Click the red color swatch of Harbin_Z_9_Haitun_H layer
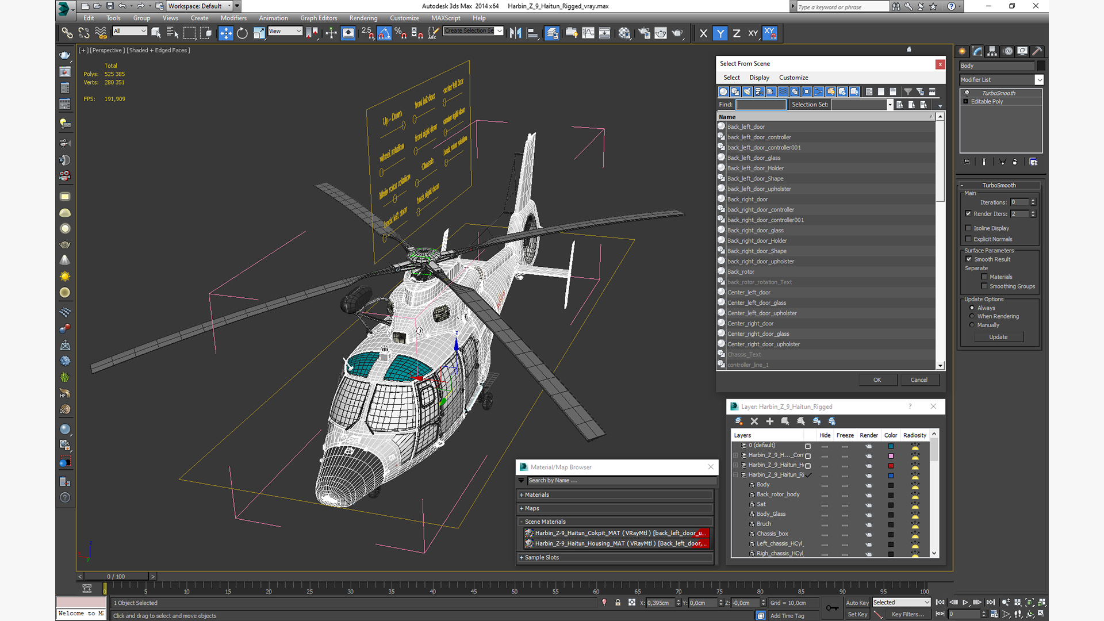Image resolution: width=1104 pixels, height=621 pixels. tap(891, 466)
